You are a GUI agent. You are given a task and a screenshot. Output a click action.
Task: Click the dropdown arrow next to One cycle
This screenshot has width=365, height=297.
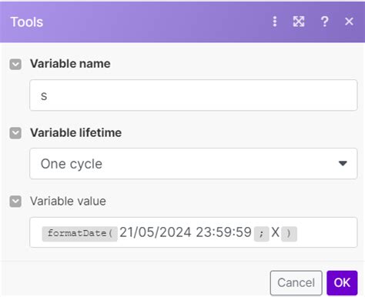[x=343, y=163]
